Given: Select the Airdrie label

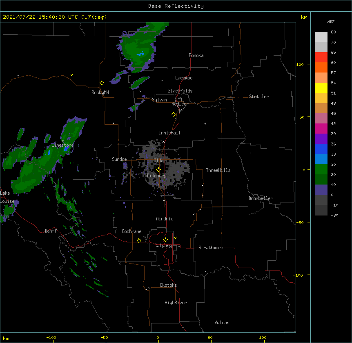Looking at the screenshot, I should [165, 219].
